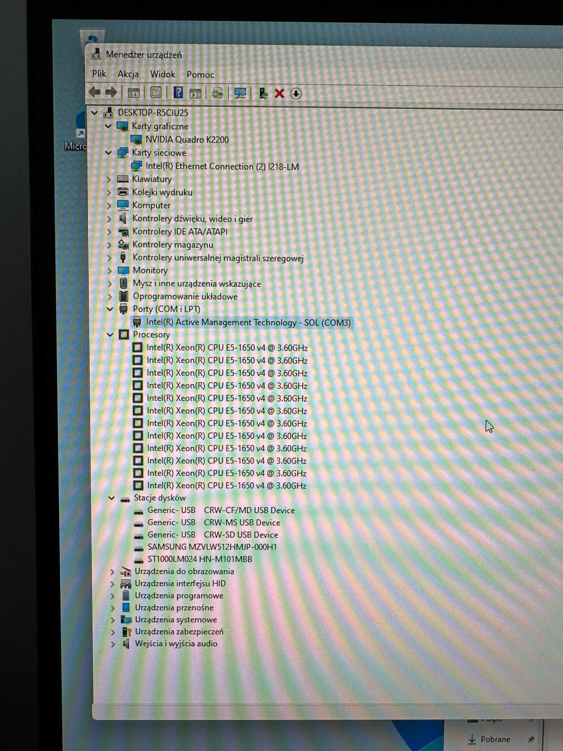Open the Pomoc menu
The height and width of the screenshot is (751, 563).
click(x=200, y=75)
